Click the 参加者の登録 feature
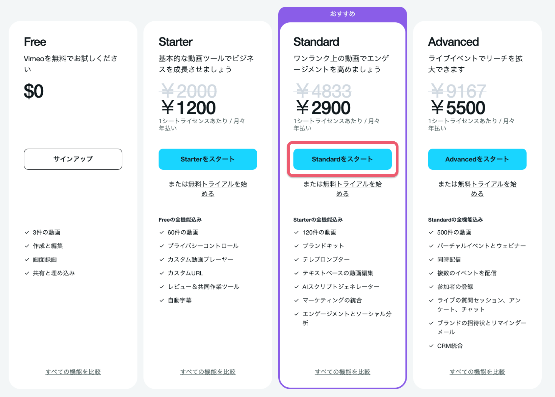The image size is (555, 397). coord(455,287)
